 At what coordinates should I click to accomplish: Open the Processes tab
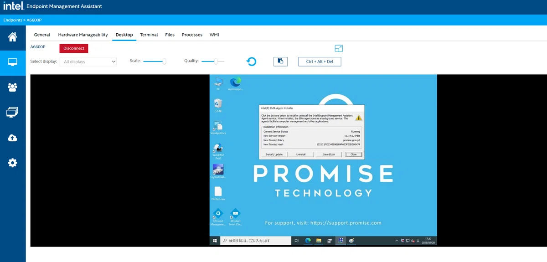coord(192,35)
